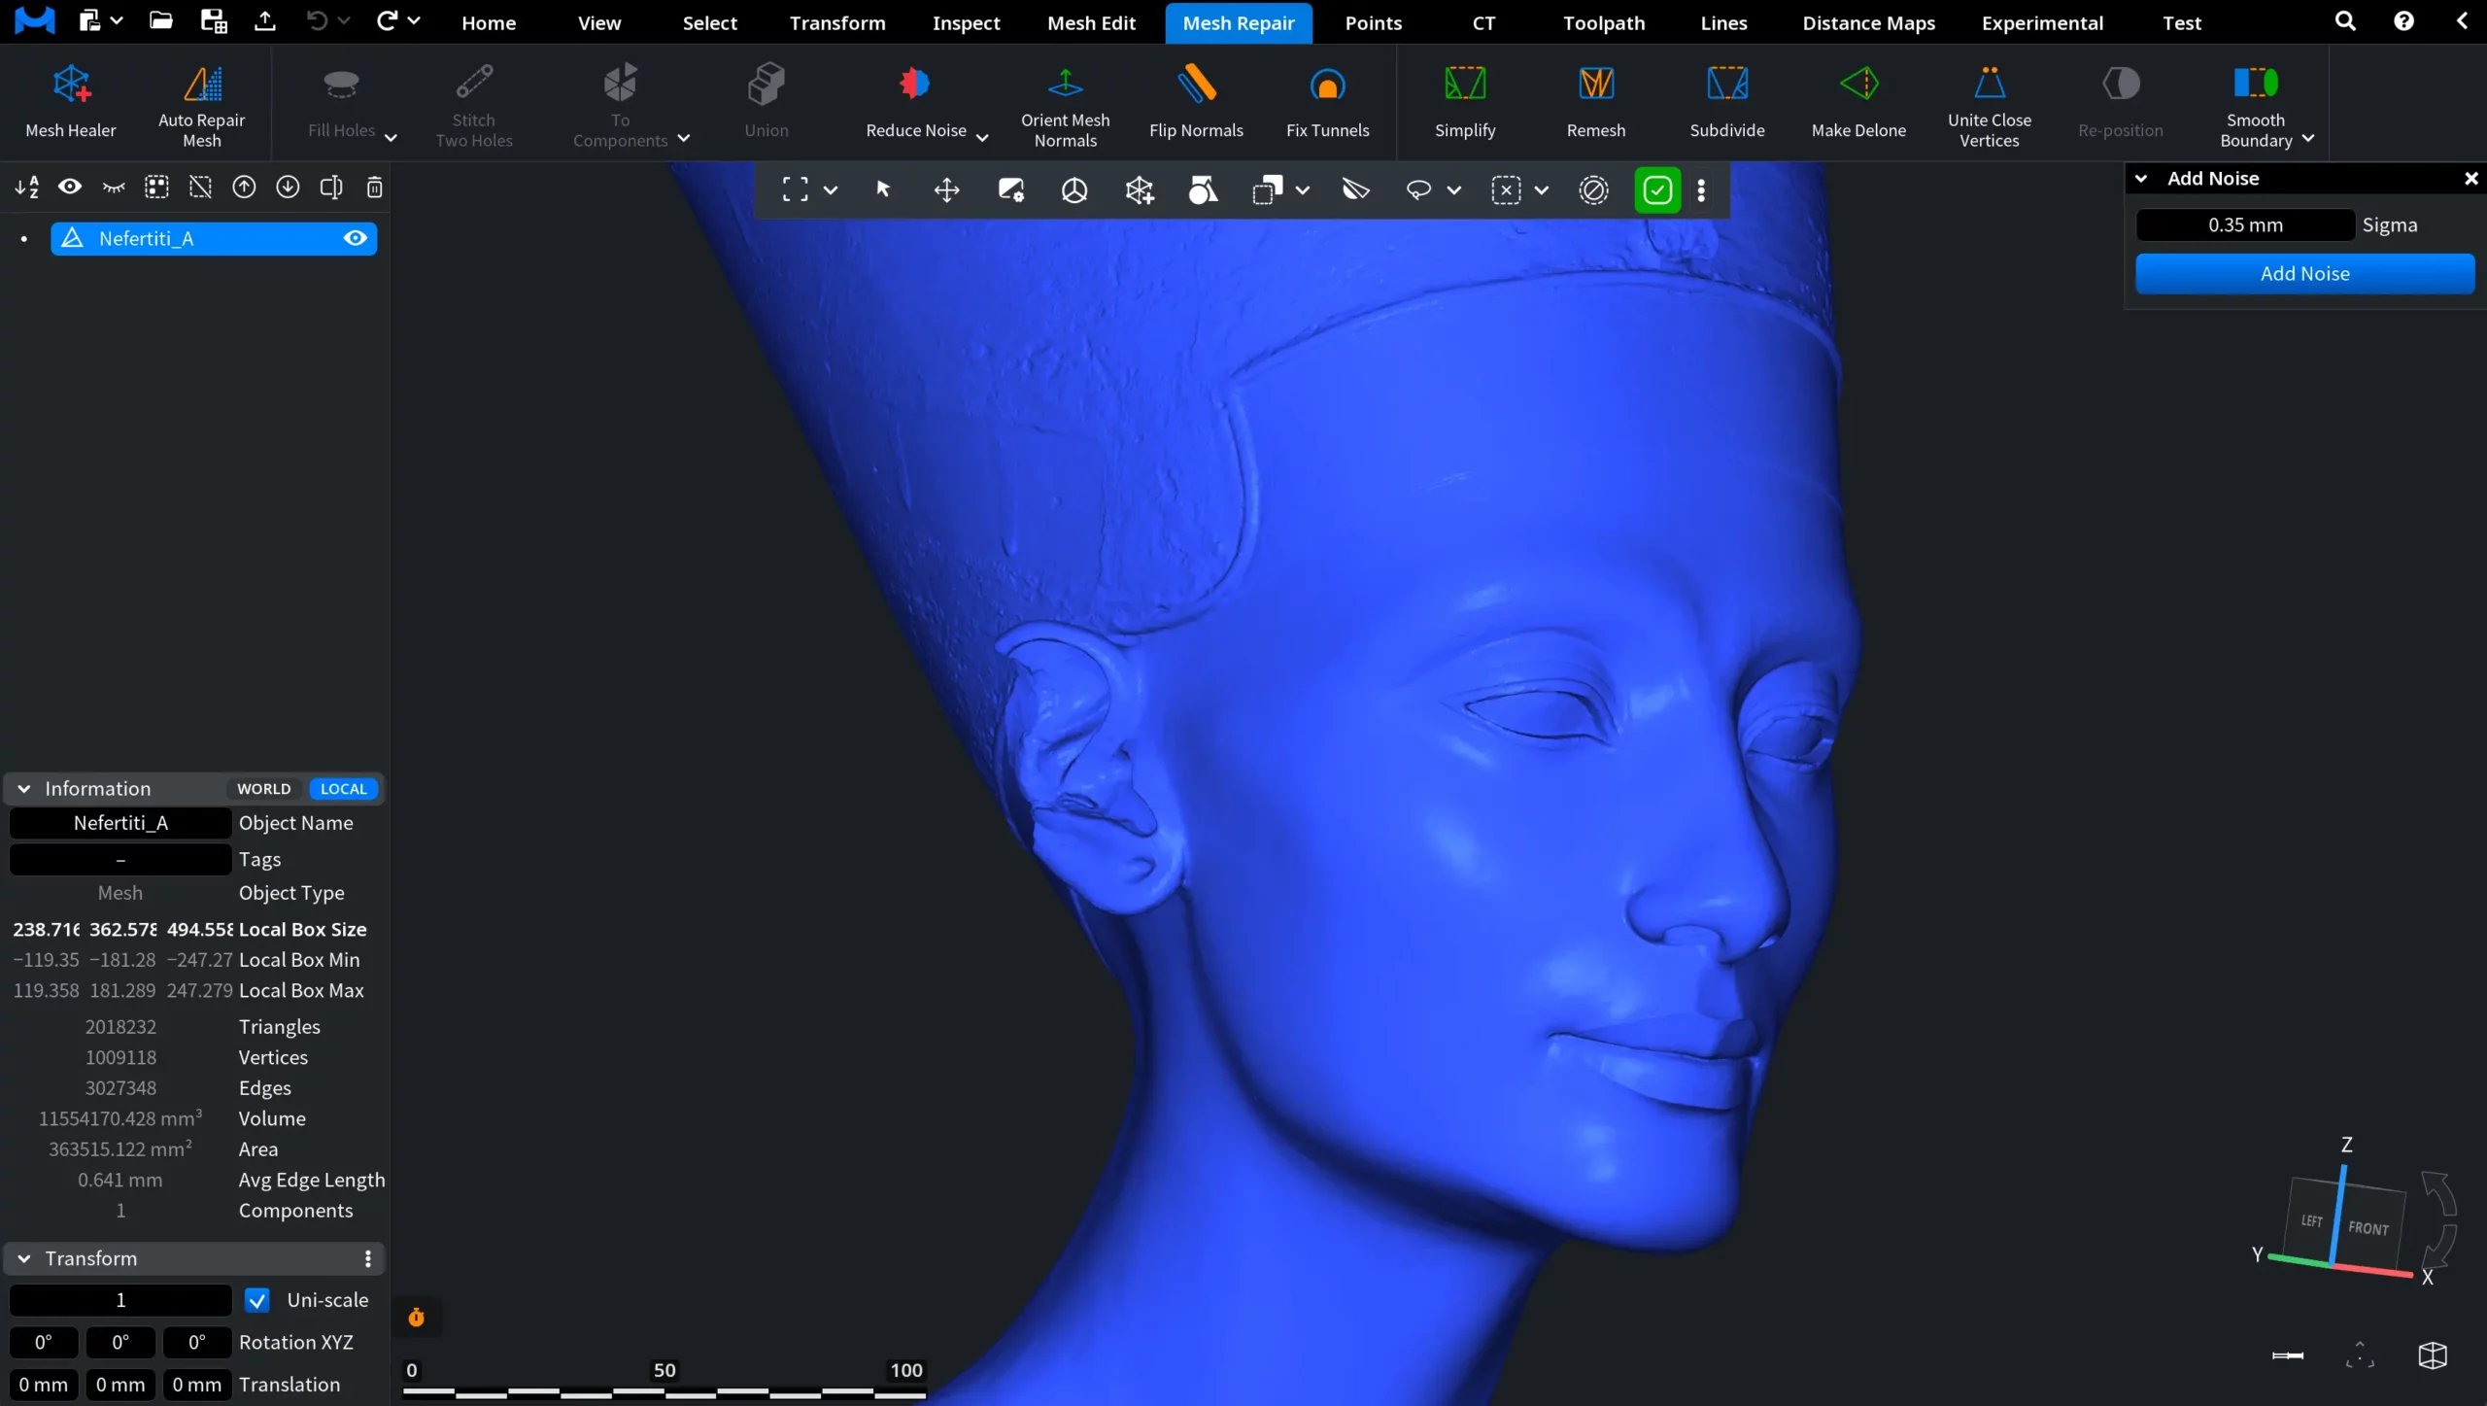Move object down in scene list
Image resolution: width=2487 pixels, height=1406 pixels.
[x=288, y=187]
